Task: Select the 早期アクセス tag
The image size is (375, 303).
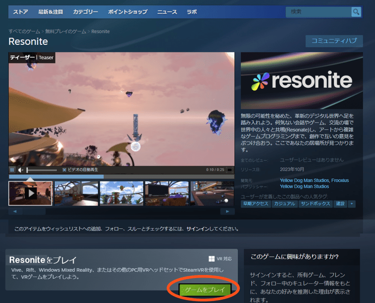Action: click(256, 204)
